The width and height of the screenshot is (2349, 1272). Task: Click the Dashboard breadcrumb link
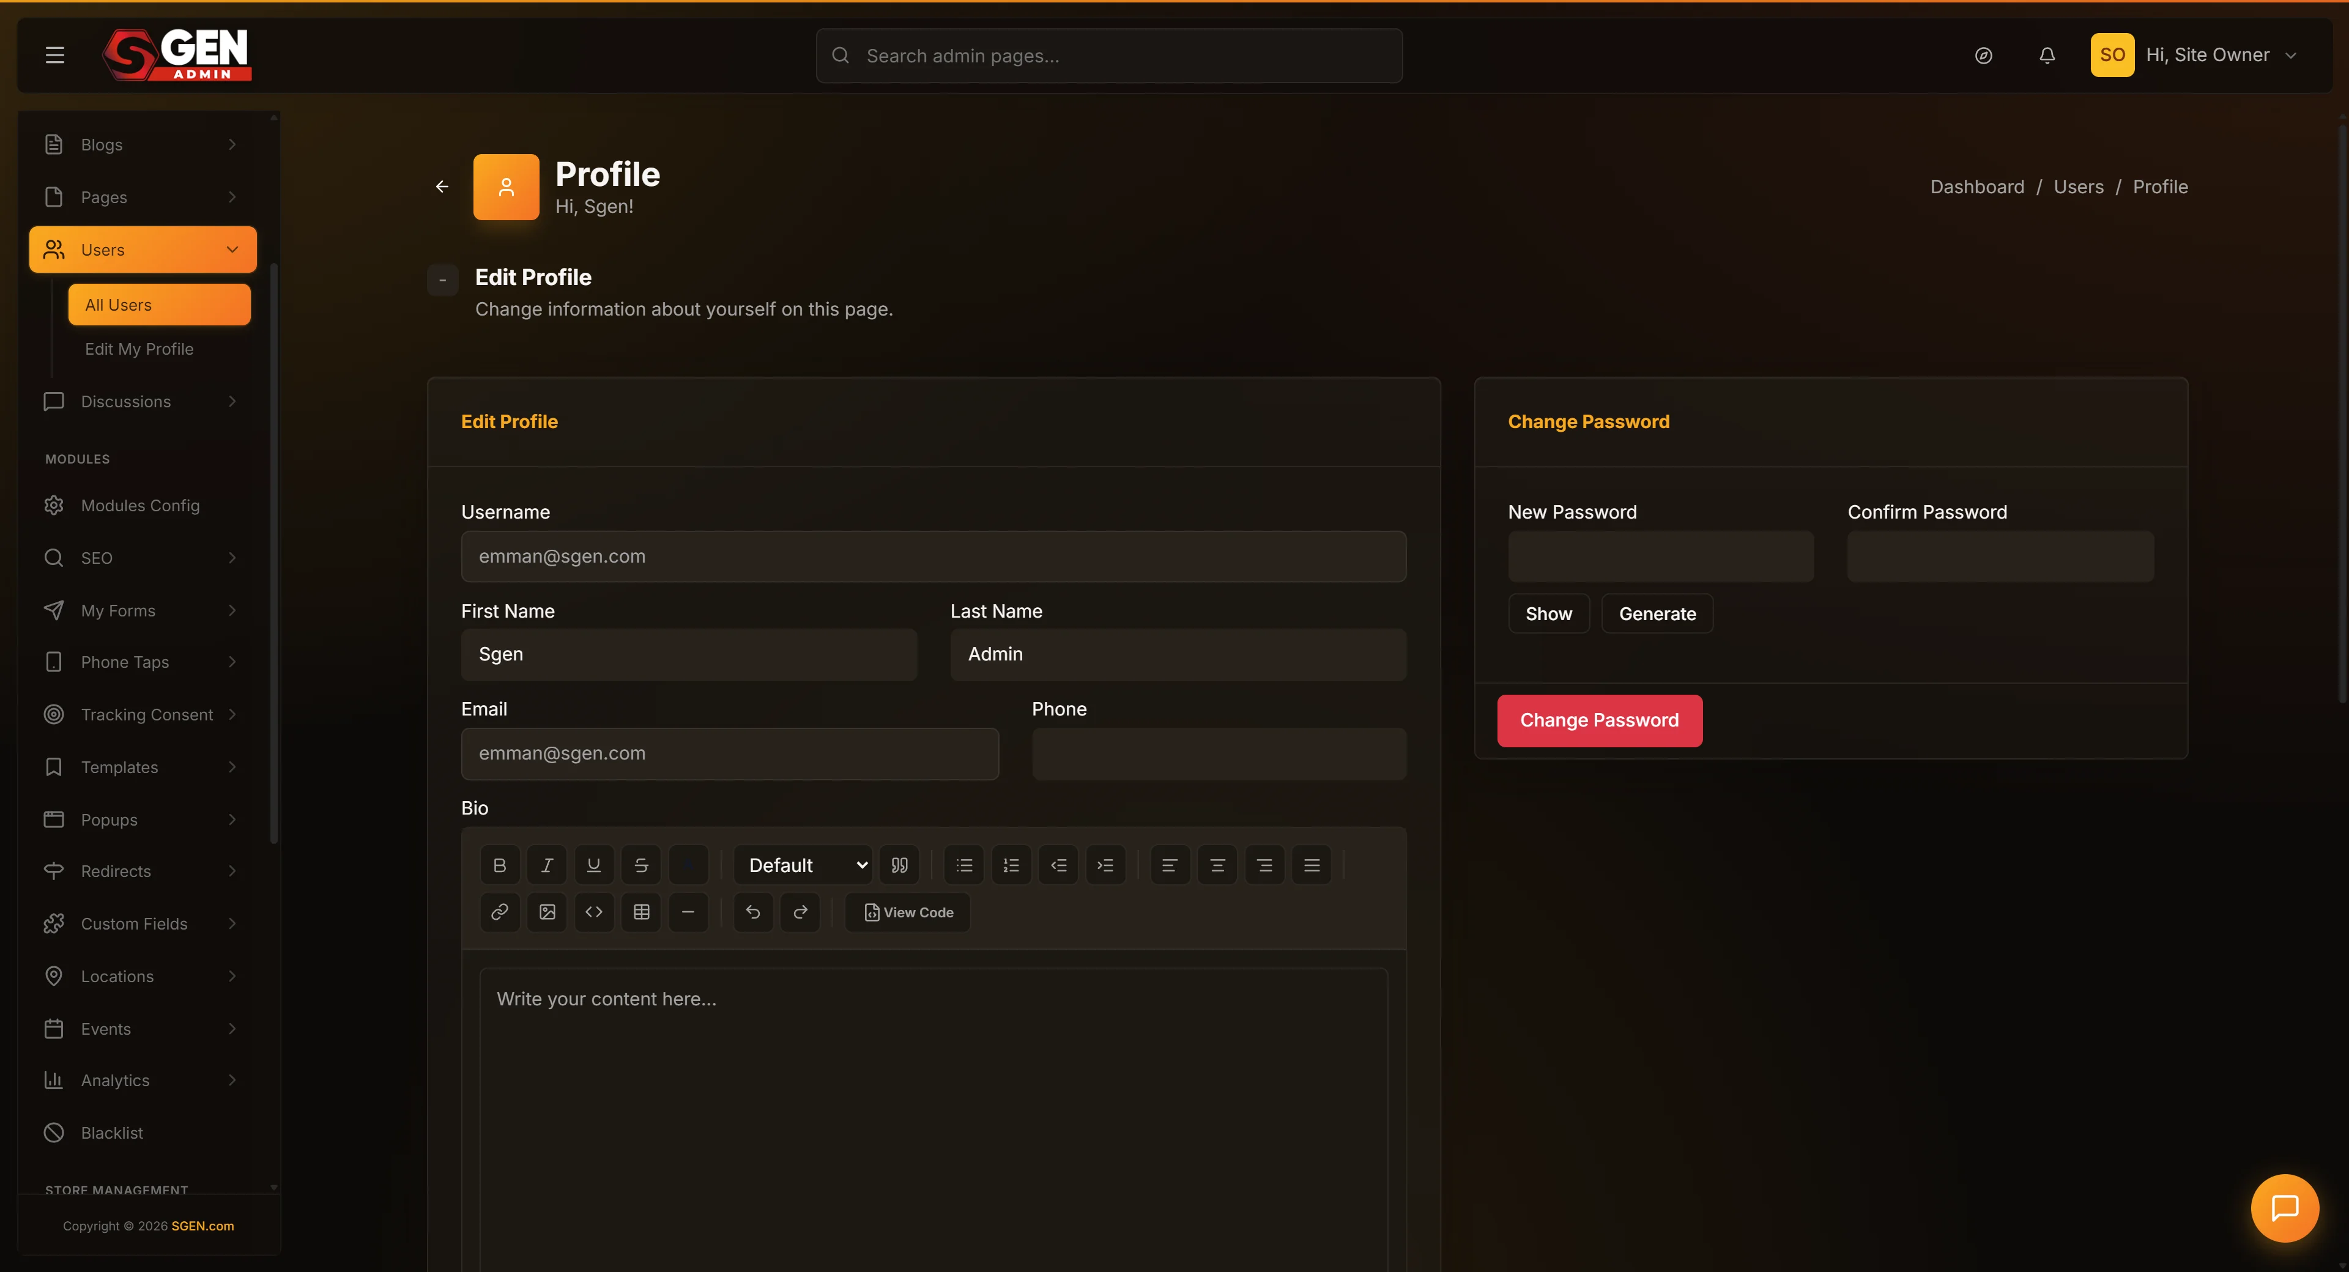[x=1977, y=187]
